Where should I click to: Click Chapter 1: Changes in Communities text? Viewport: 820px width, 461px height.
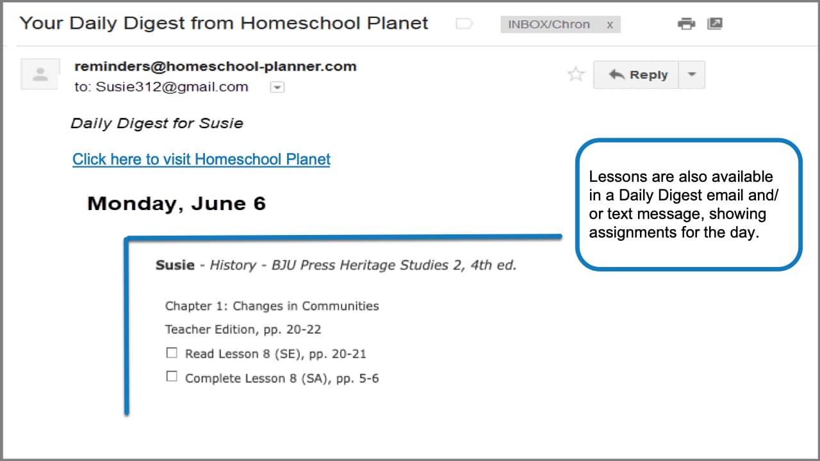pos(272,306)
